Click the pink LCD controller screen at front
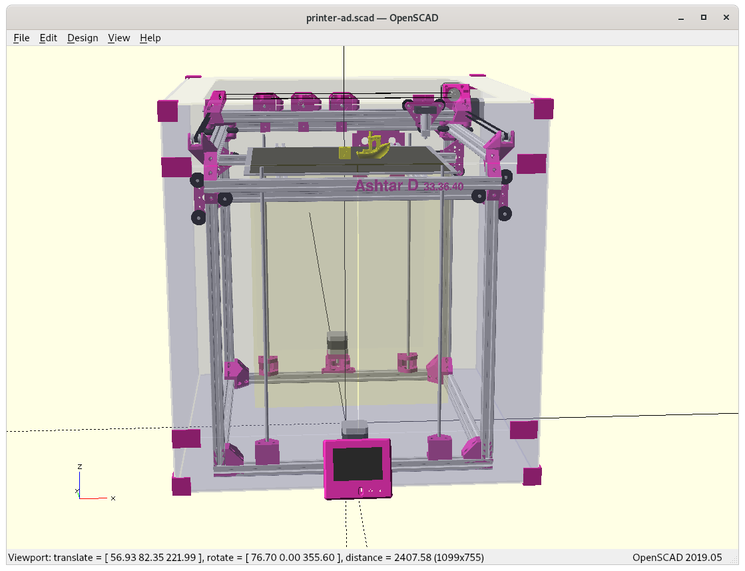 pyautogui.click(x=358, y=468)
